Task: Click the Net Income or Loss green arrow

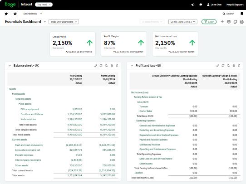Action: point(192,43)
